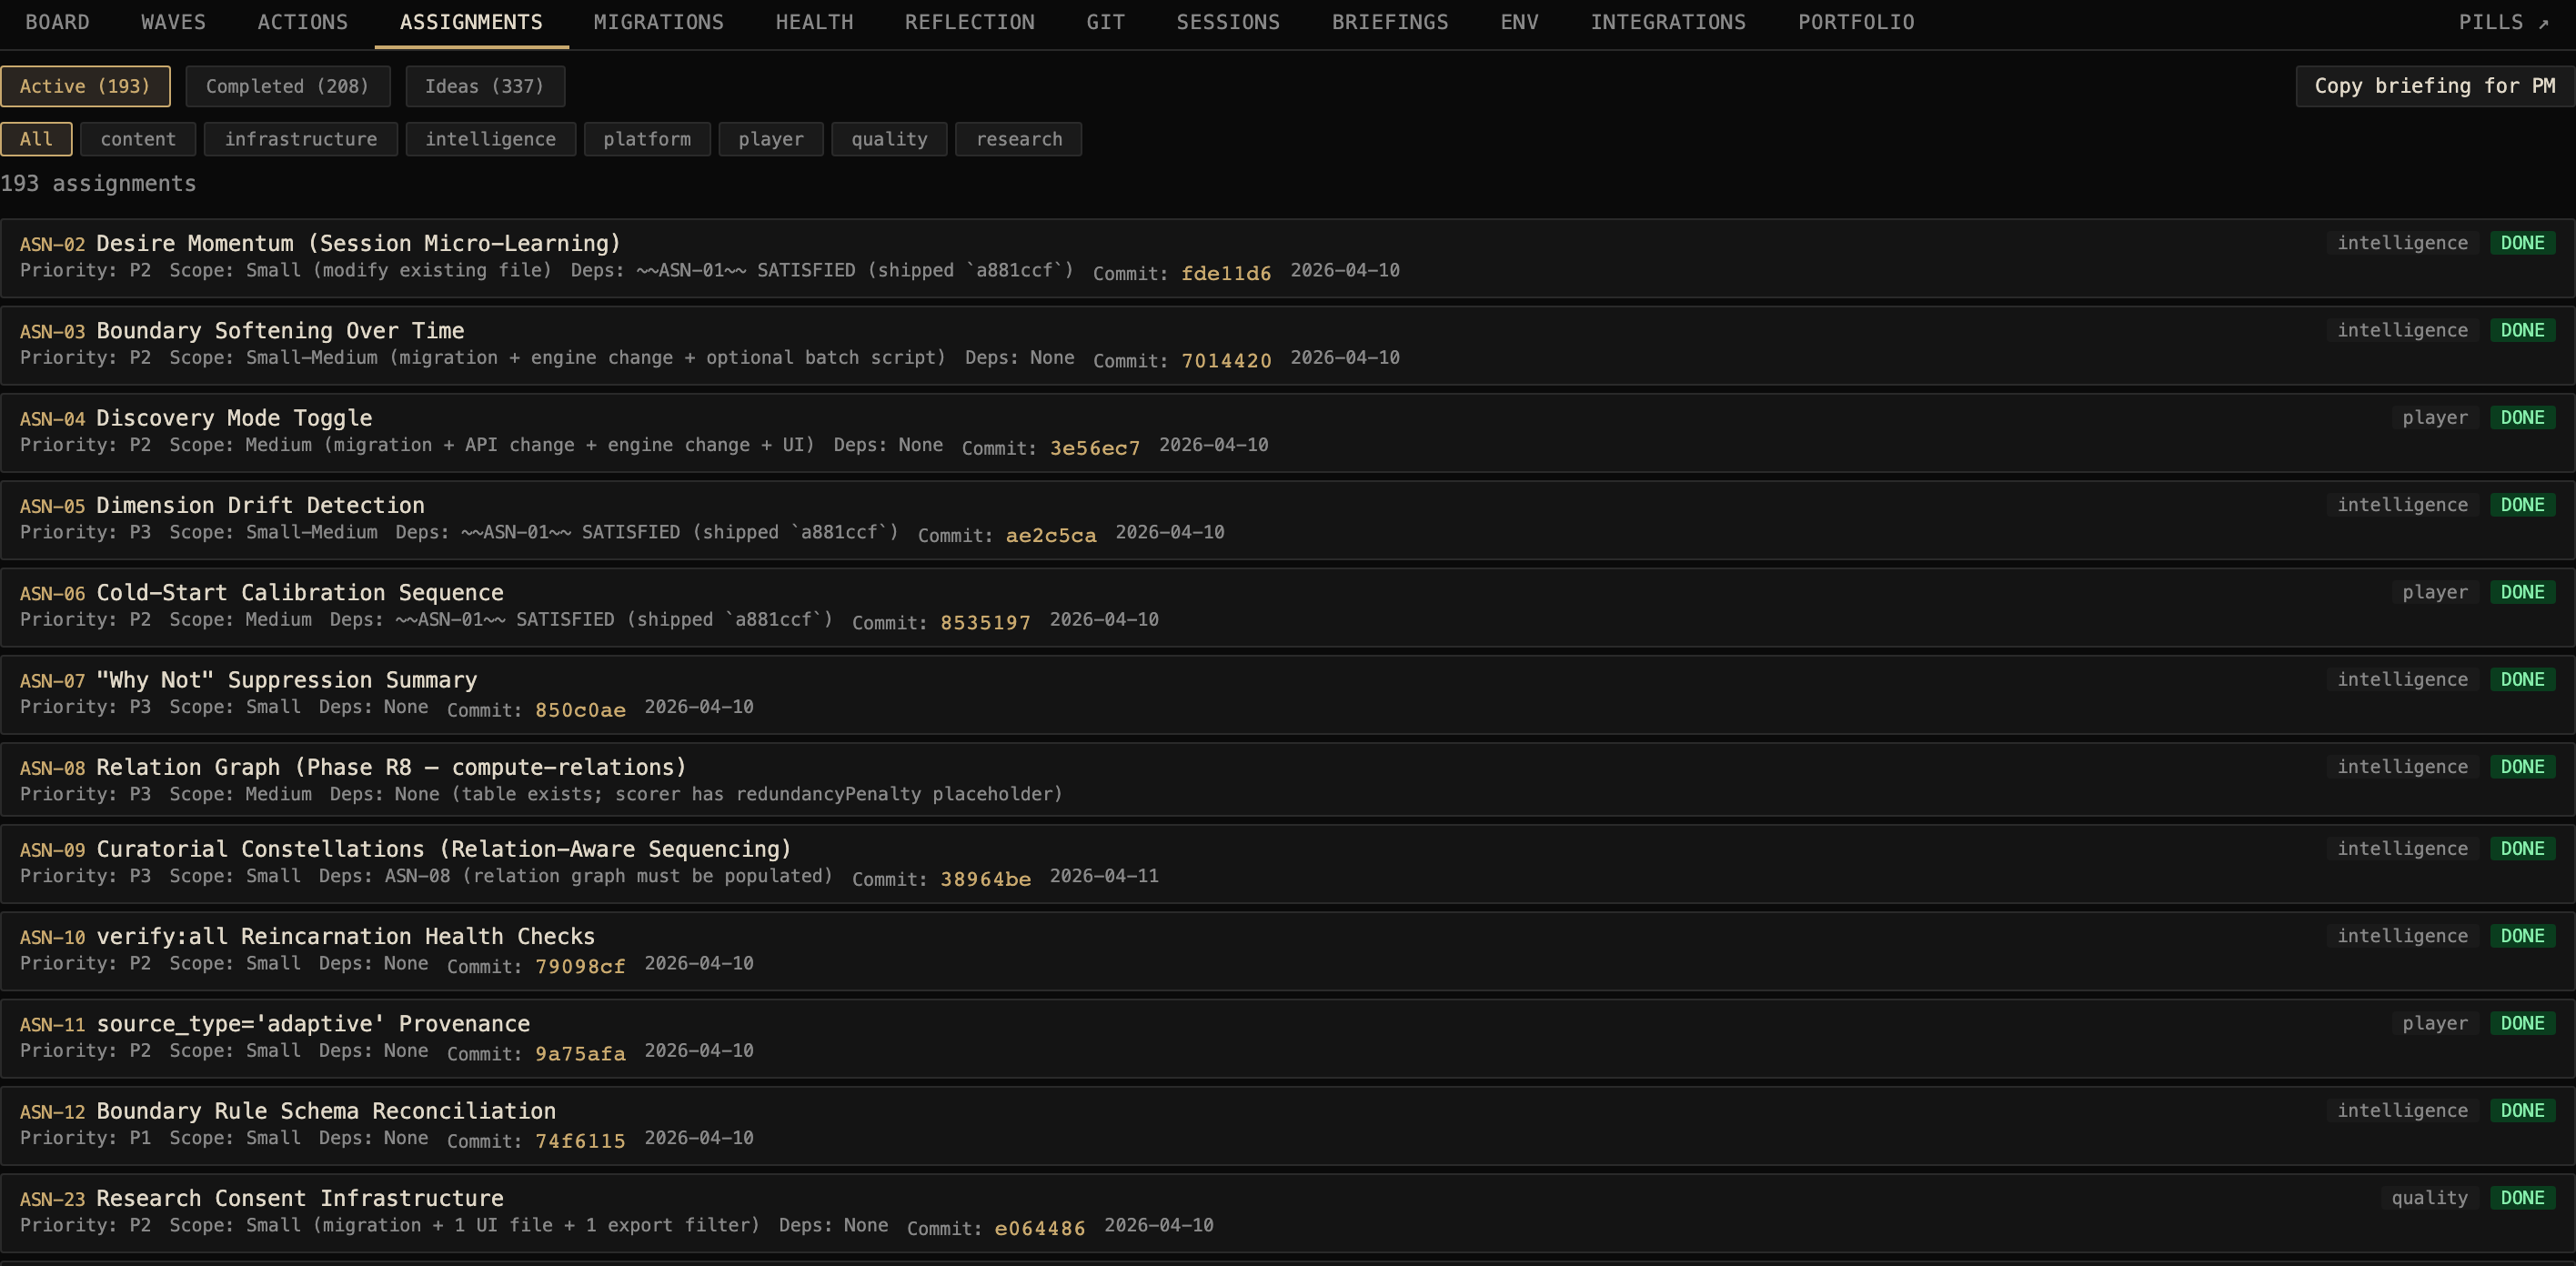Switch to the ENV tab
Image resolution: width=2576 pixels, height=1266 pixels.
click(1519, 22)
